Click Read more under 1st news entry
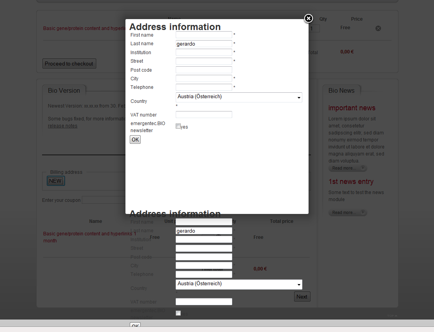434x332 pixels. coord(348,213)
